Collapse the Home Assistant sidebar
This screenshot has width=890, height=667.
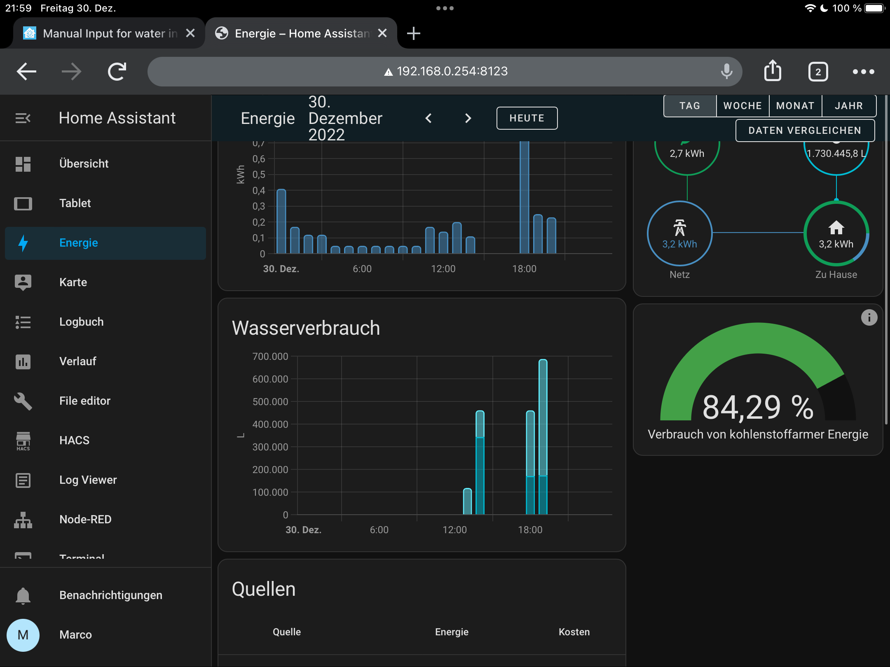click(x=23, y=118)
